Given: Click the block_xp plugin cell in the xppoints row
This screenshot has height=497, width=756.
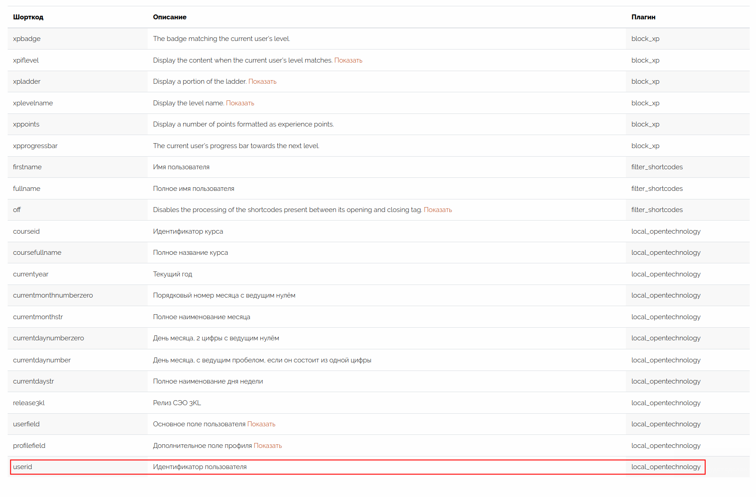Looking at the screenshot, I should pyautogui.click(x=645, y=124).
